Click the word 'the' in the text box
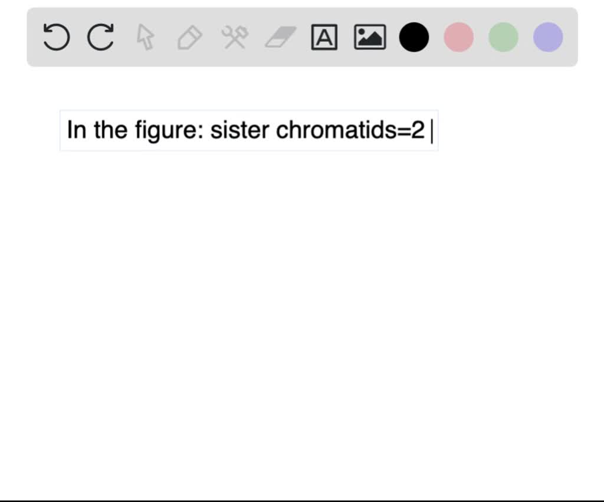 click(110, 130)
